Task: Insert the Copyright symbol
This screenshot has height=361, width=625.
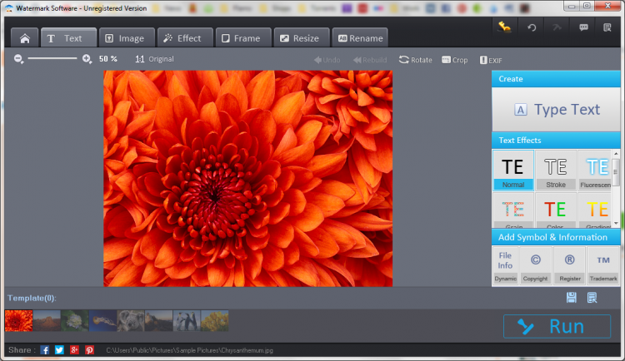Action: (535, 265)
